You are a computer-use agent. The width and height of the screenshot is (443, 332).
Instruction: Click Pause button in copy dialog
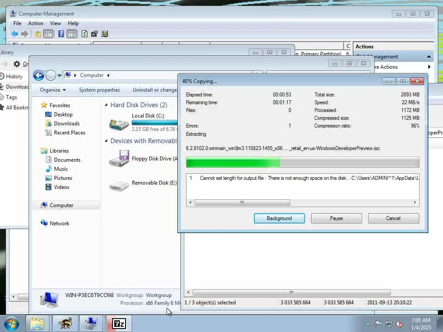pos(336,218)
